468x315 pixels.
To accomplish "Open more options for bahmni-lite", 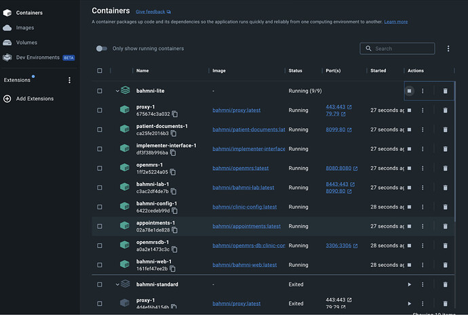I will pyautogui.click(x=423, y=91).
